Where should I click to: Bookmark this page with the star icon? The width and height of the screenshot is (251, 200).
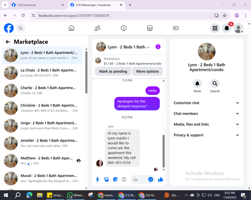[224, 15]
